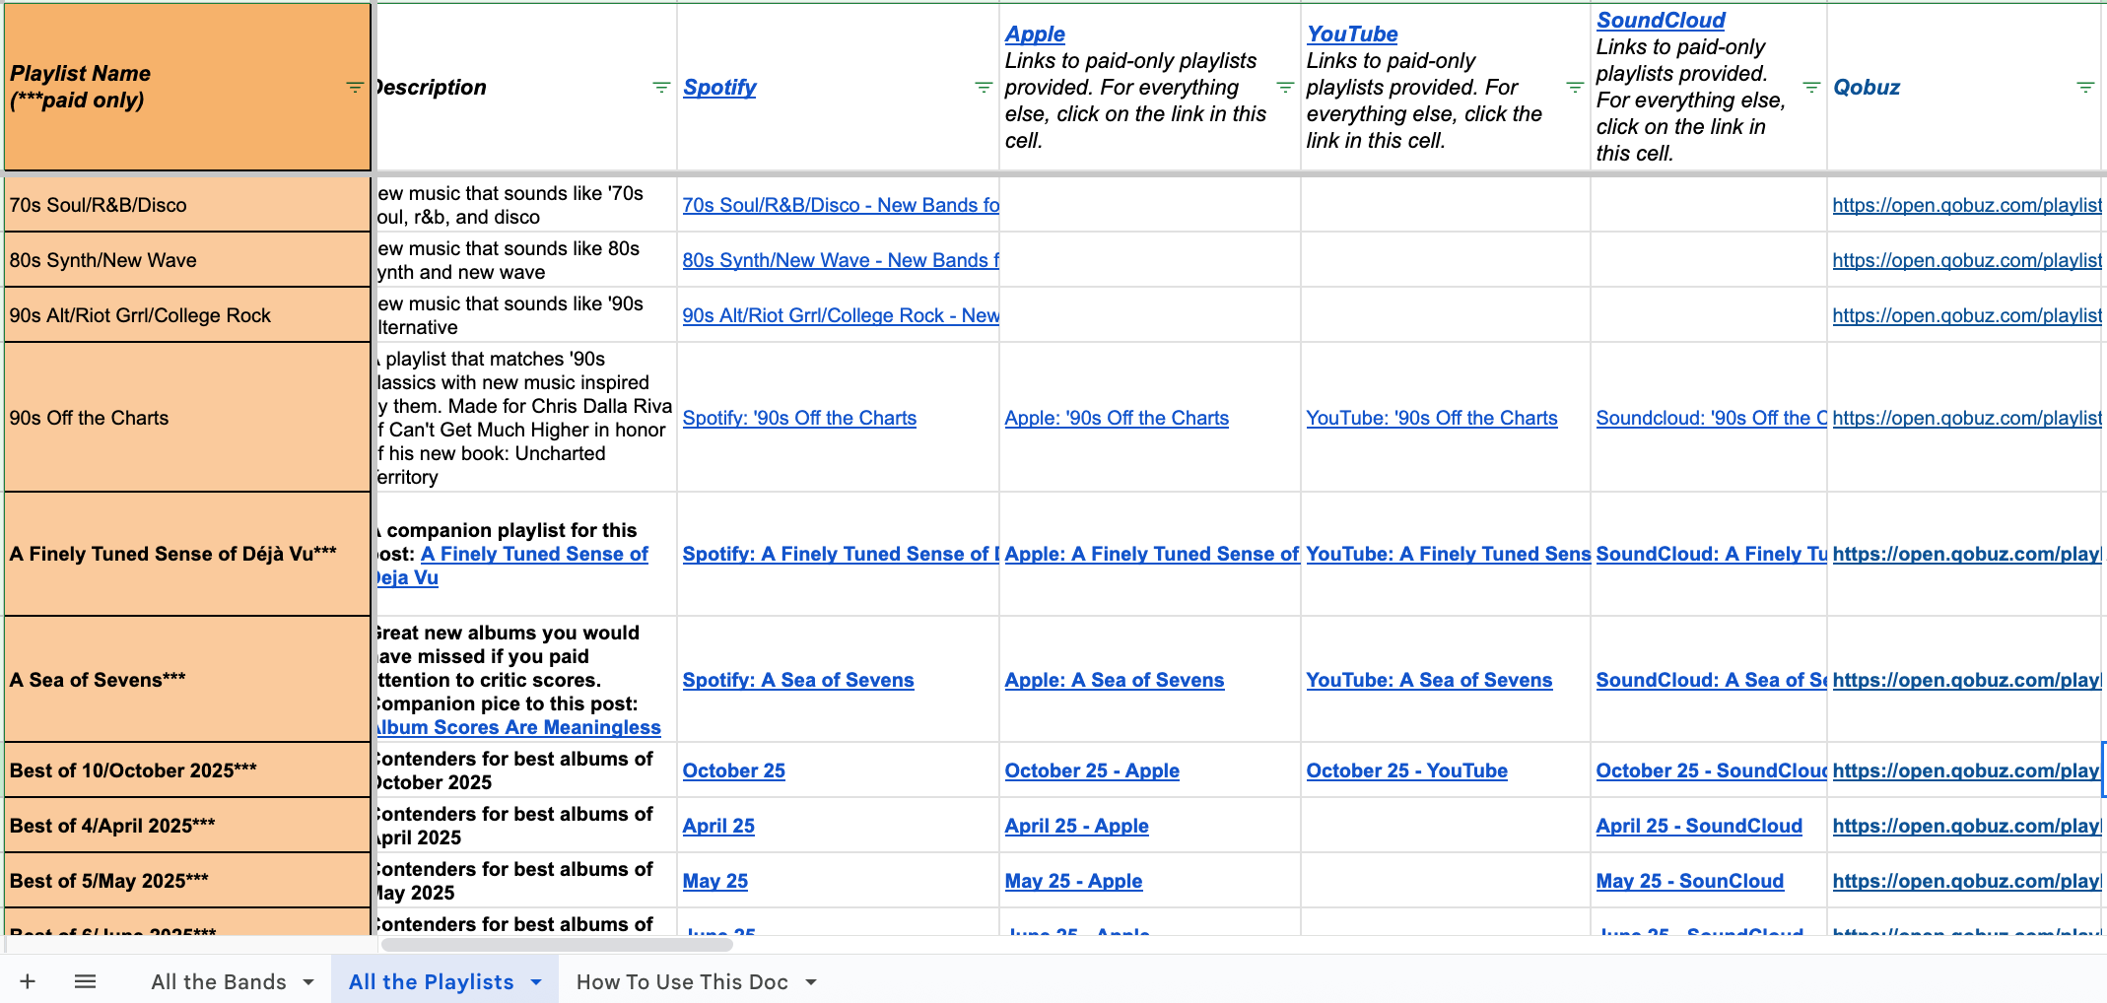
Task: Open Soundcloud: '90s Off the Charts link
Action: click(x=1712, y=418)
